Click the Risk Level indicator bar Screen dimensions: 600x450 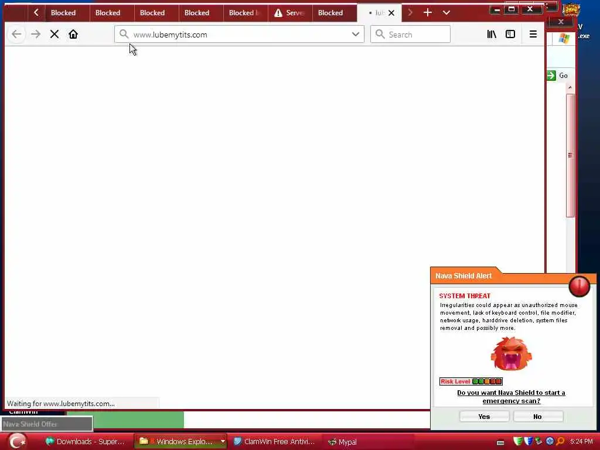click(x=471, y=381)
